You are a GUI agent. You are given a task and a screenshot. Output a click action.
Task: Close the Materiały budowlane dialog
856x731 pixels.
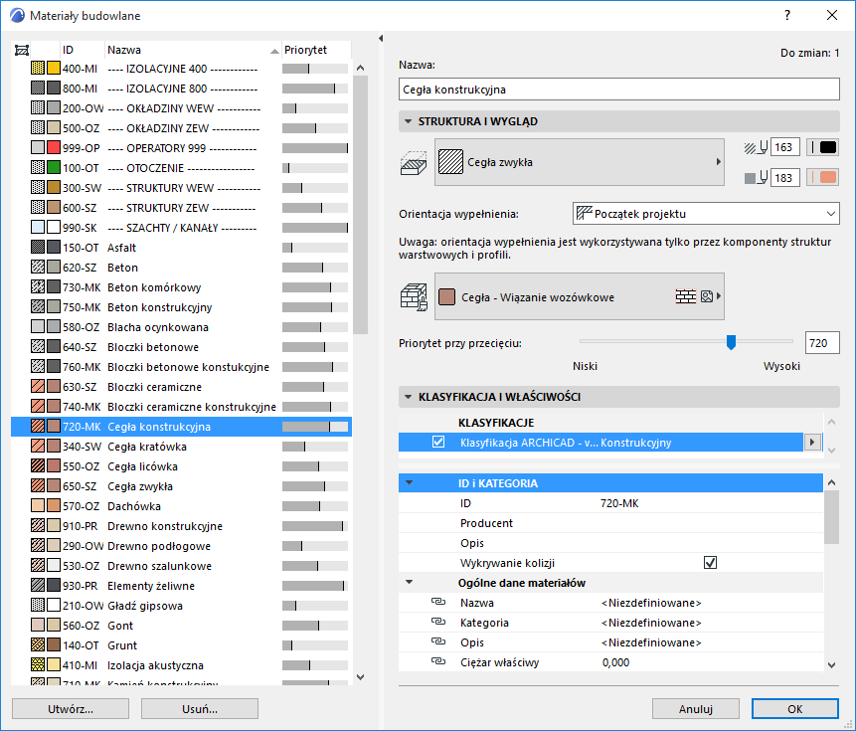831,15
